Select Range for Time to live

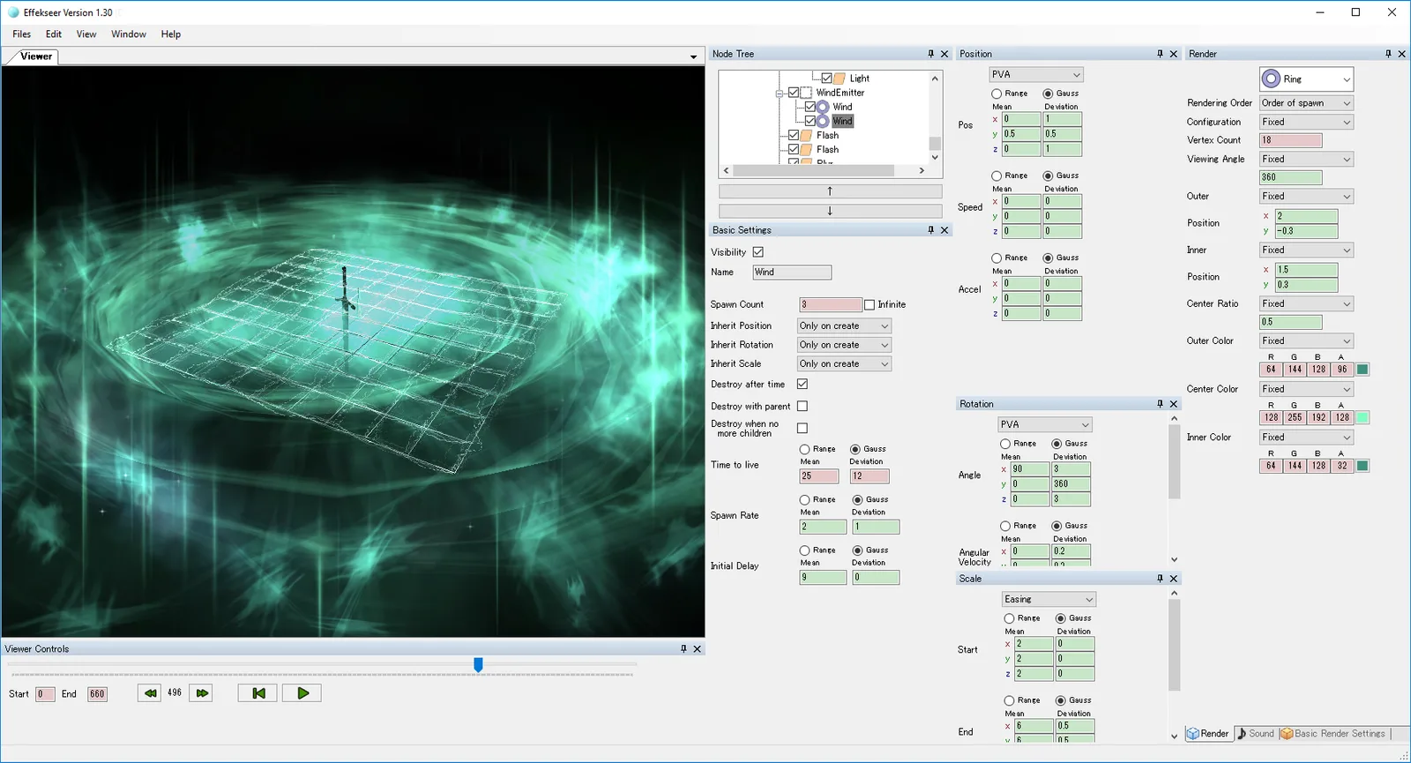point(804,450)
